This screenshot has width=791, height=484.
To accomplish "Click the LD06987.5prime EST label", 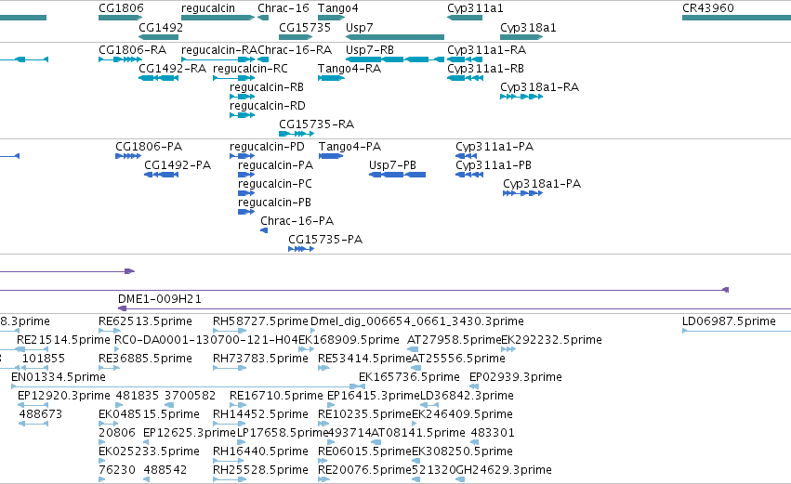I will (729, 321).
